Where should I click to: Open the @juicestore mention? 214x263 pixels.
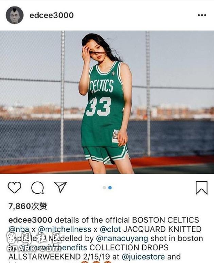143,257
